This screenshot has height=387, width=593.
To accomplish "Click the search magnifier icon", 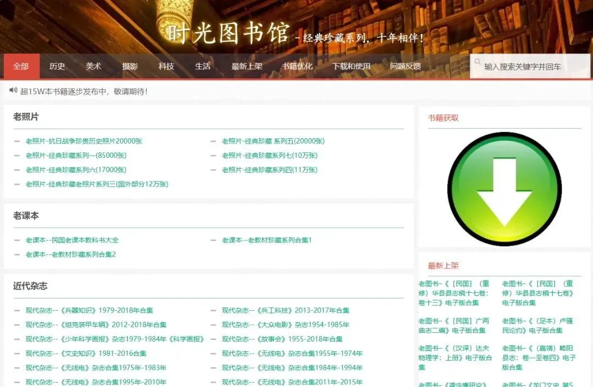I will coord(478,61).
